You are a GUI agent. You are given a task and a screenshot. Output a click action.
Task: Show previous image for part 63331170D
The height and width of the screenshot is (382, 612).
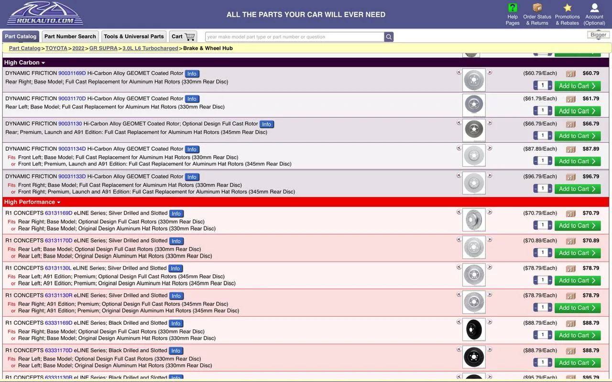(x=459, y=350)
